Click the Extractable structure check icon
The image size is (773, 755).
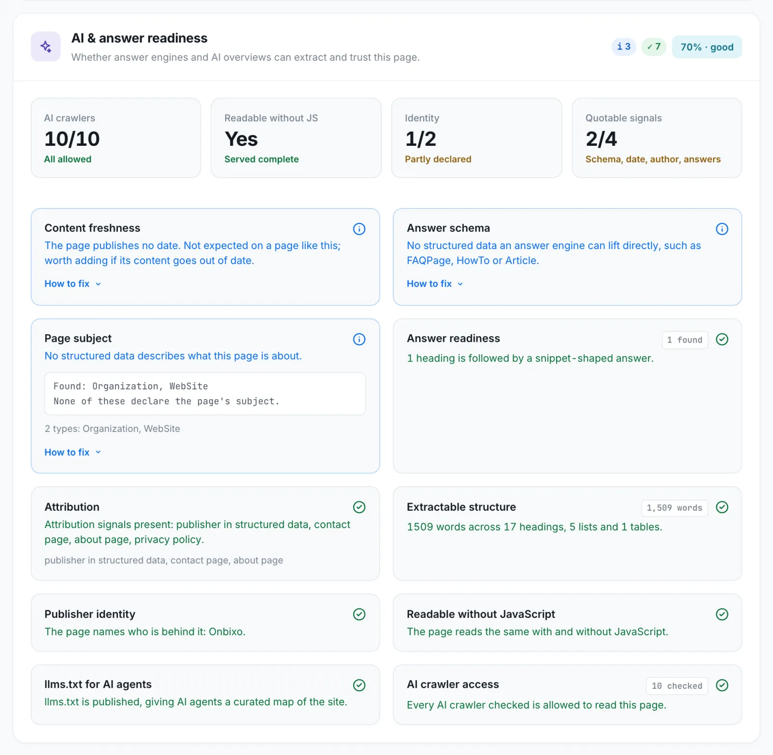pos(722,507)
